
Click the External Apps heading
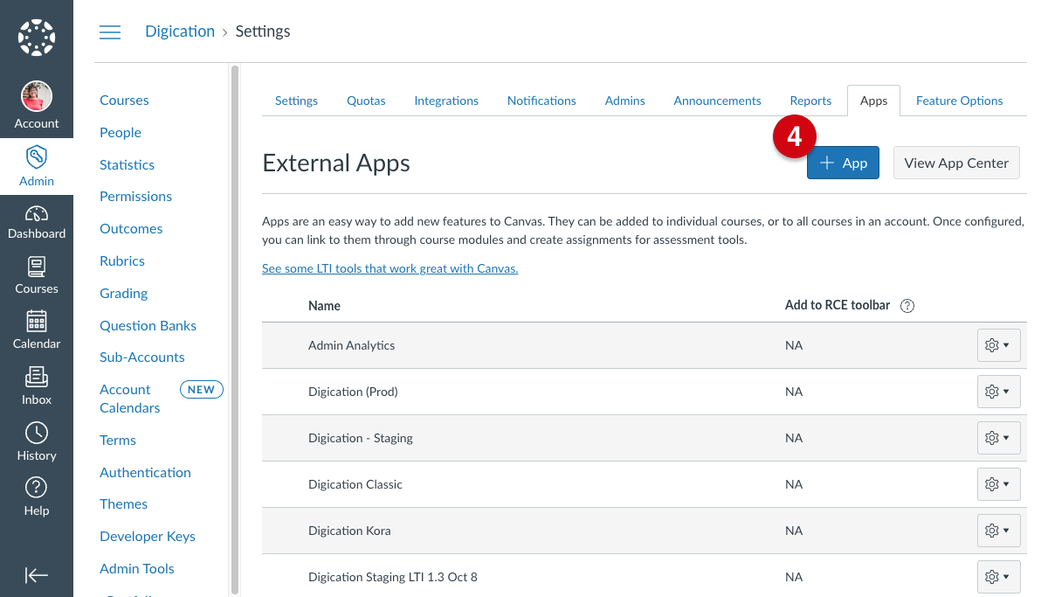point(336,163)
